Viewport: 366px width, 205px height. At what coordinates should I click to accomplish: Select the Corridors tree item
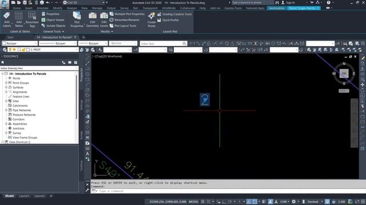[x=18, y=119]
